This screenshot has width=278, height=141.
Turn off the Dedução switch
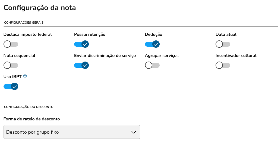(152, 44)
